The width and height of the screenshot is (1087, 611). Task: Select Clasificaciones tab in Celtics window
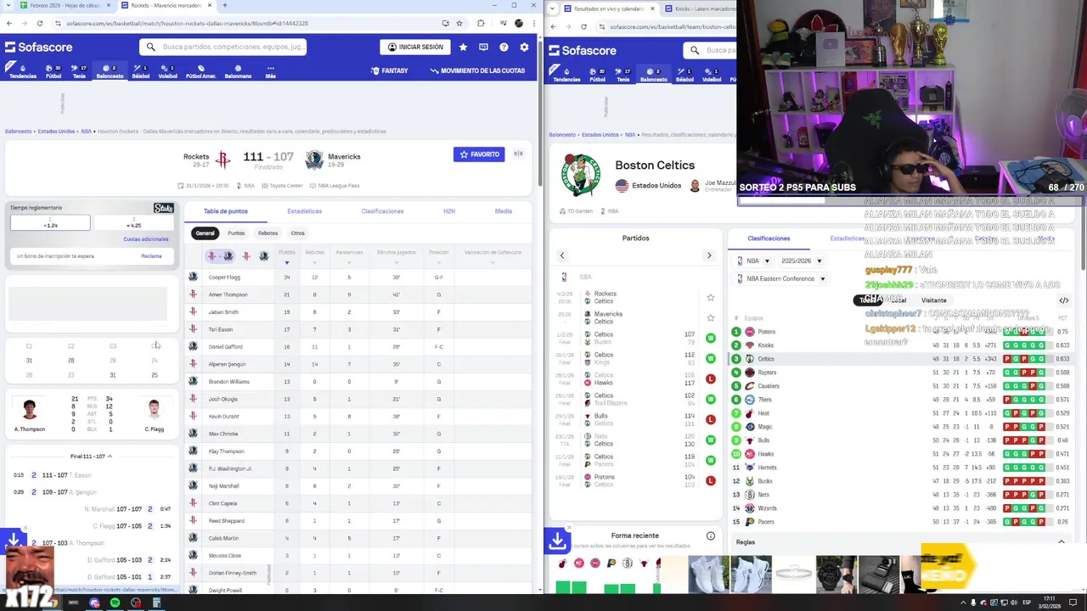pyautogui.click(x=769, y=238)
